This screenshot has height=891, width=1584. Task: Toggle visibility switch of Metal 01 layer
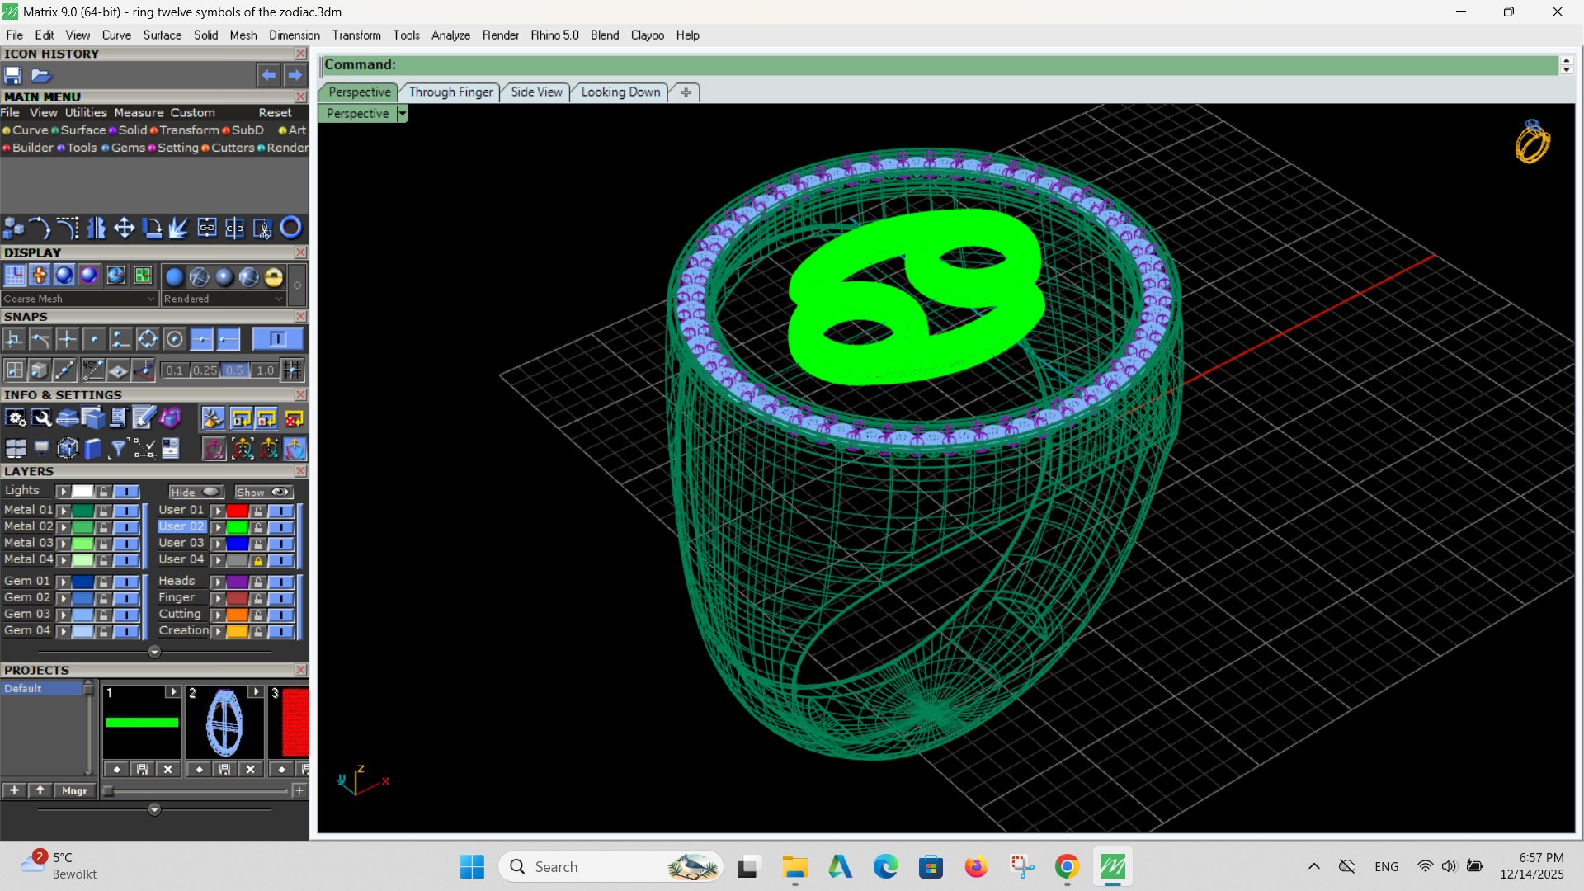pos(126,511)
